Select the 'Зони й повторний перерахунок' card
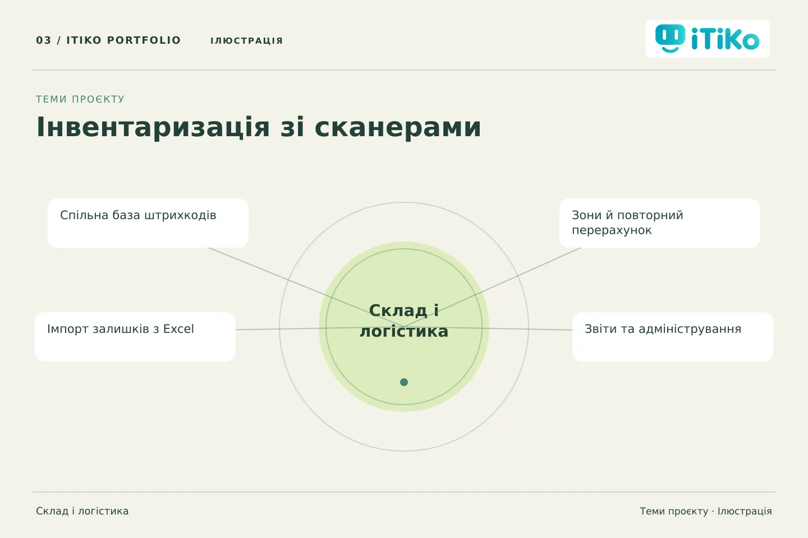 point(660,223)
